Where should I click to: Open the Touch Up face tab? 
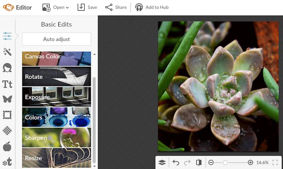coord(7,68)
